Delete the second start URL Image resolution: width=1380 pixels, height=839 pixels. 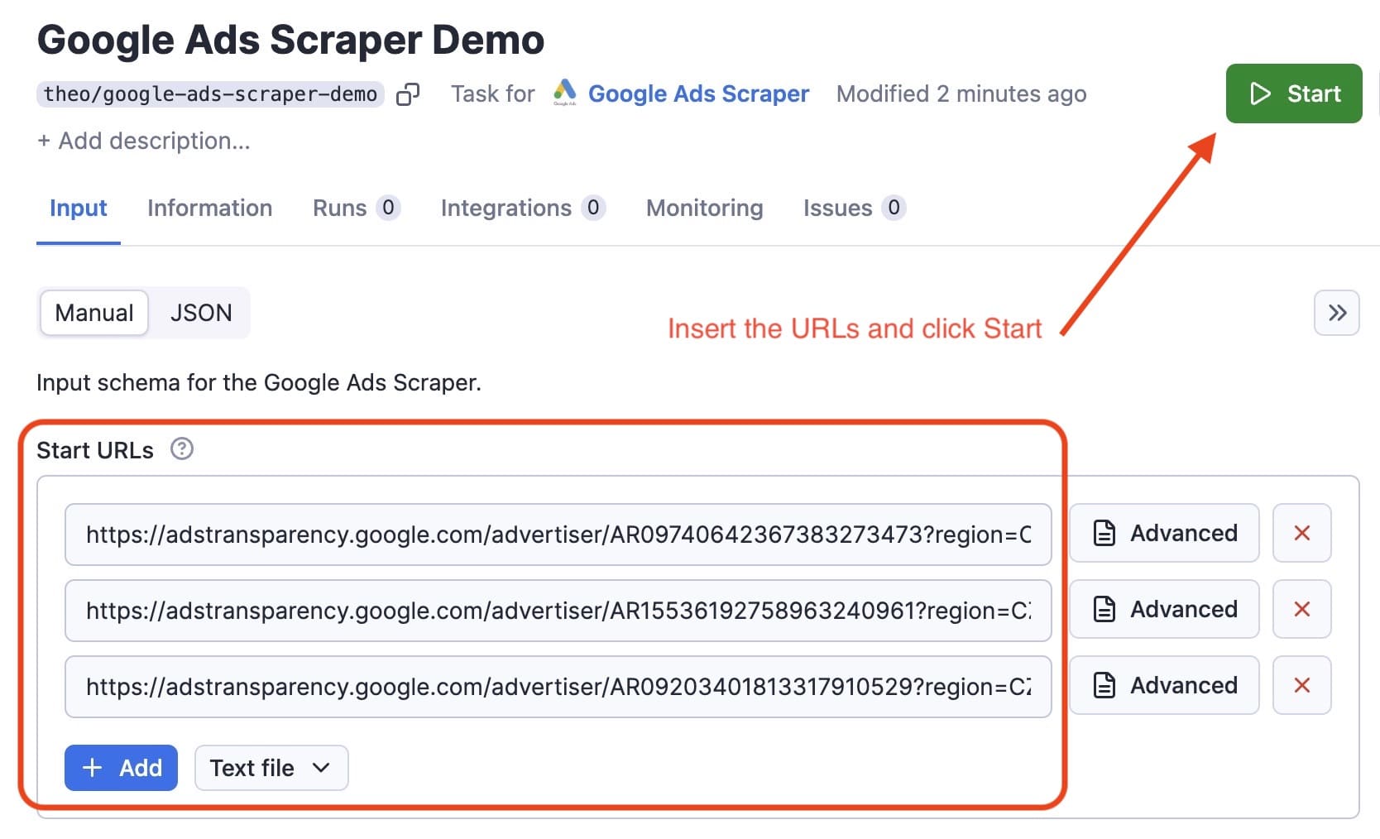pos(1301,610)
